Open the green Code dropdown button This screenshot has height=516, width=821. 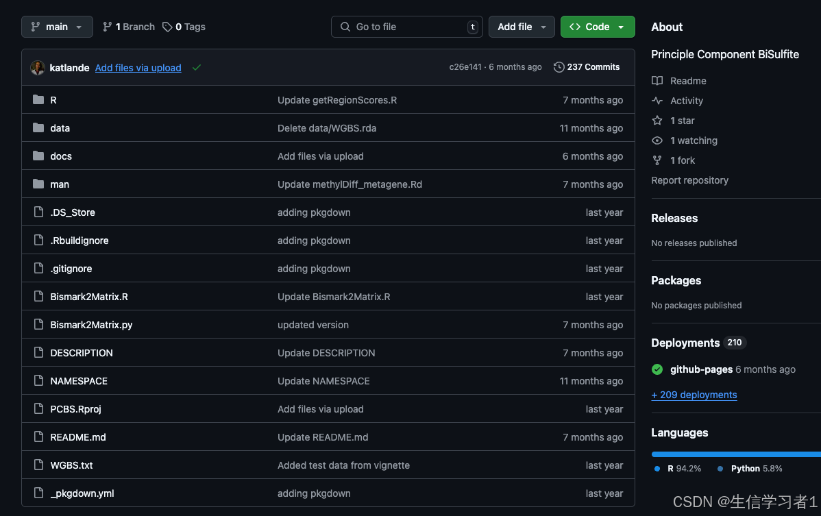[x=598, y=27]
